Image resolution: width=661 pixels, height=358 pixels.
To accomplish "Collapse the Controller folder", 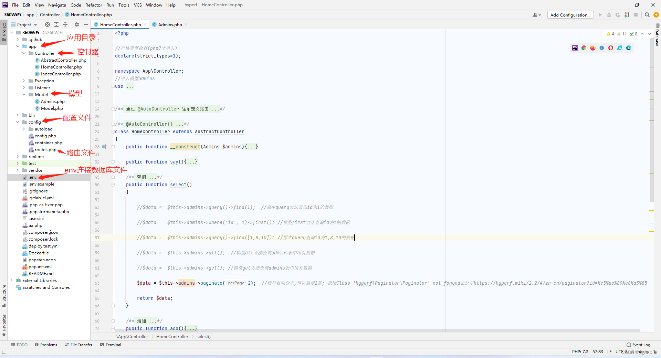I will [x=23, y=53].
